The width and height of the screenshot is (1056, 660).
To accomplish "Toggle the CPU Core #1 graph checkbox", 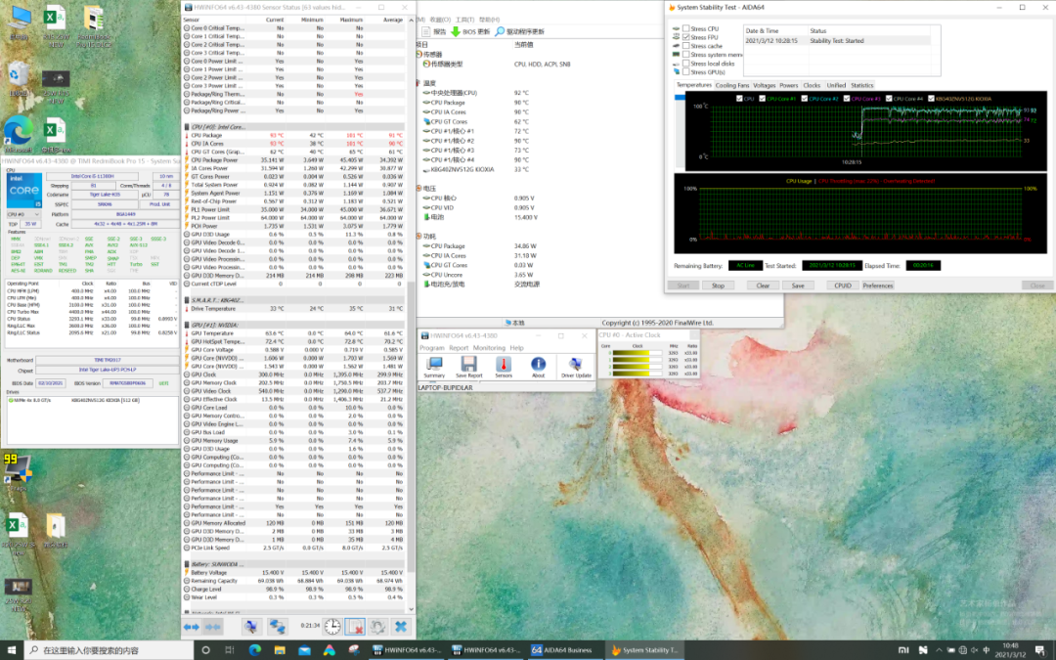I will 762,99.
